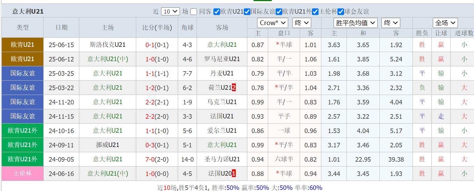Viewport: 474px width, 191px height.
Task: Open the 7-0 score of the 圣马力诺U21 match
Action: point(150,159)
